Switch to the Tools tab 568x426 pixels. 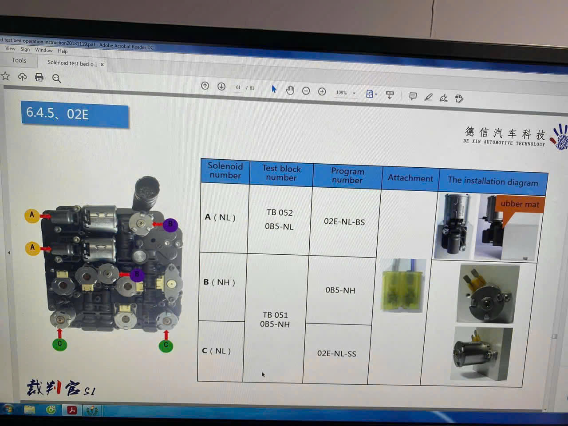[x=19, y=60]
